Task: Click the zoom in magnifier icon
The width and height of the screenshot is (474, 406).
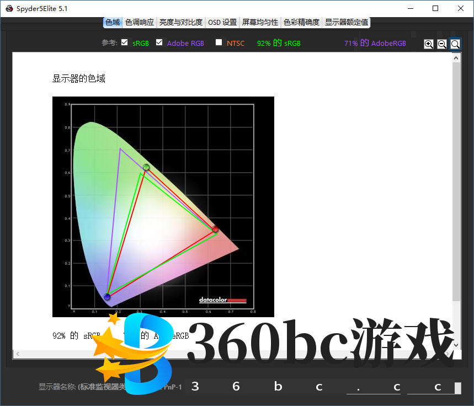Action: click(x=429, y=44)
